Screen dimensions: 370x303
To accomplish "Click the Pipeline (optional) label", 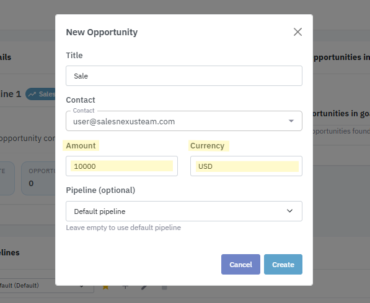I will [x=100, y=190].
